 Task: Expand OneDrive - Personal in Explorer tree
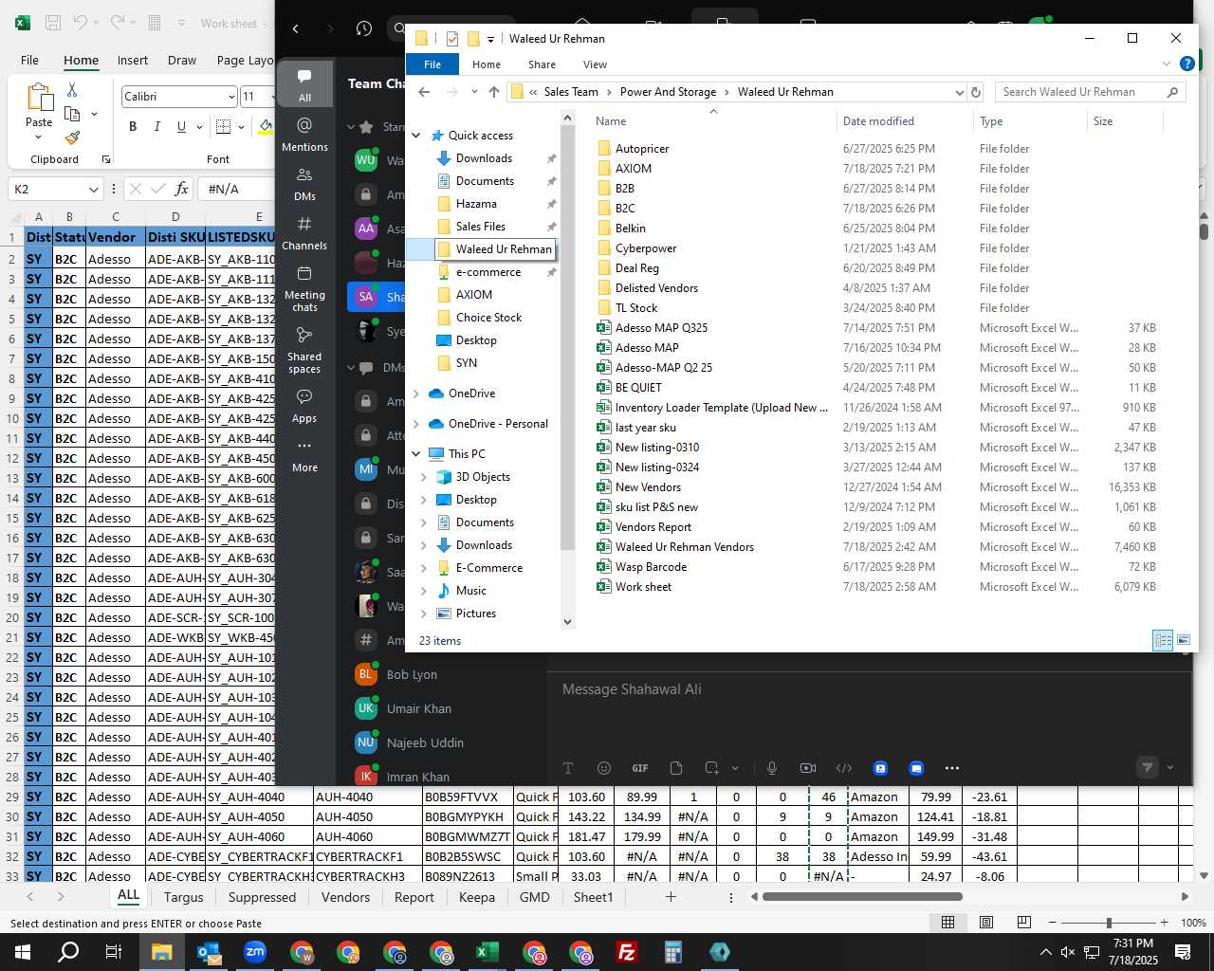[x=416, y=424]
